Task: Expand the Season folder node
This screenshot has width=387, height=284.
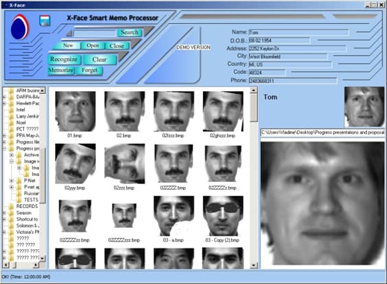Action: coord(4,213)
